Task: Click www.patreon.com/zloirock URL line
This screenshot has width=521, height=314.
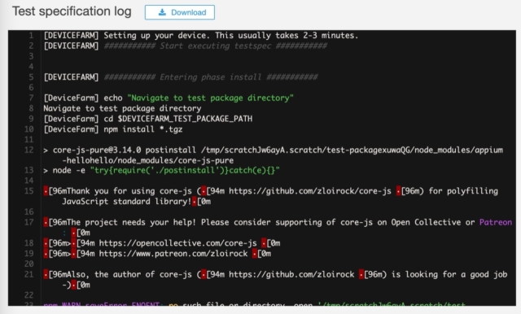Action: (x=157, y=254)
